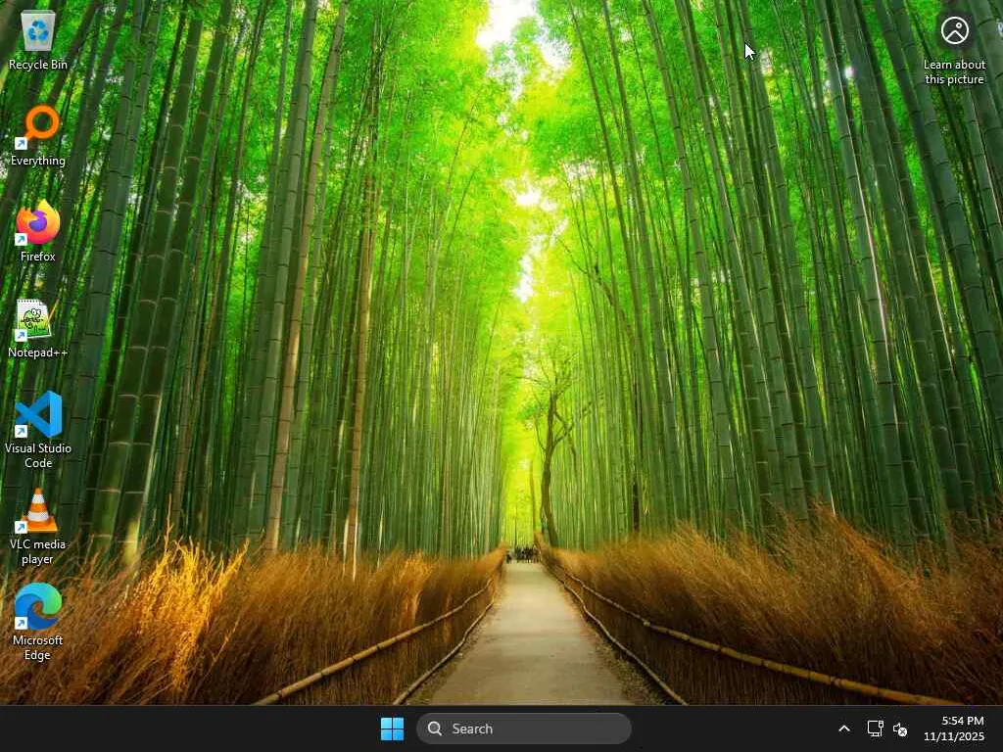The width and height of the screenshot is (1003, 752).
Task: Select the VLC media player shortcut
Action: click(x=38, y=526)
